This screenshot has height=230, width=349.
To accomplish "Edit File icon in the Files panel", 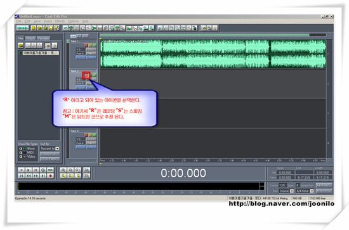I will coord(39,46).
